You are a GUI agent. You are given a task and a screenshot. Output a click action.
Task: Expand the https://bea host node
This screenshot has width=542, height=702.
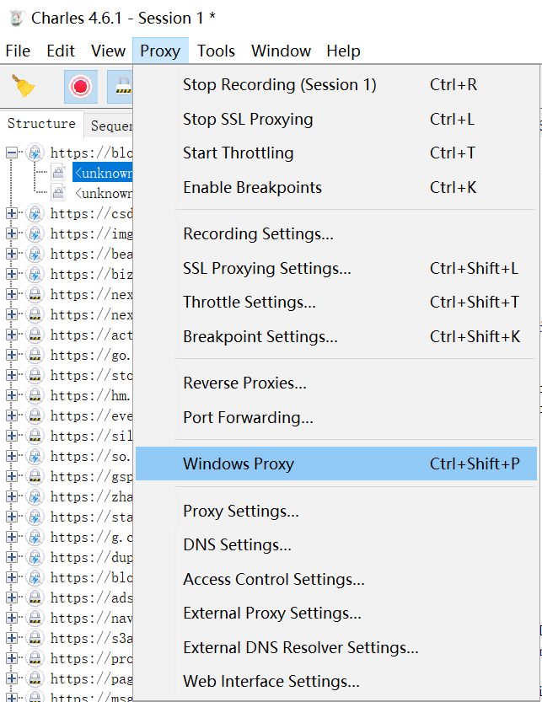[x=12, y=254]
